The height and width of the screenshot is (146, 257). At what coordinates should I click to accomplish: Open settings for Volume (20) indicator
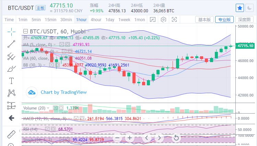click(55, 108)
